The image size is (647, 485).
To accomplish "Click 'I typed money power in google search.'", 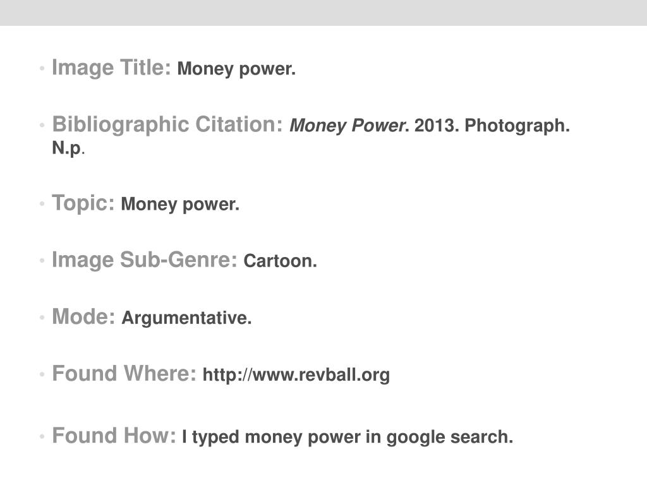I will pyautogui.click(x=348, y=437).
